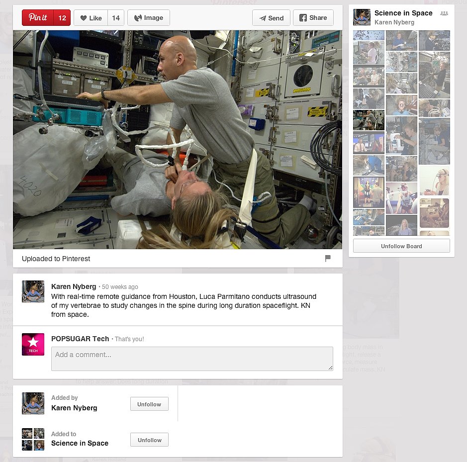Unfollow Karen Nyberg
This screenshot has width=467, height=462.
(x=149, y=404)
